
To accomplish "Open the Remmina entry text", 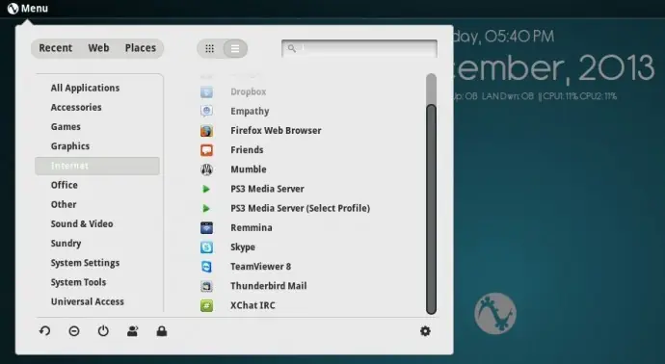I will click(x=252, y=228).
